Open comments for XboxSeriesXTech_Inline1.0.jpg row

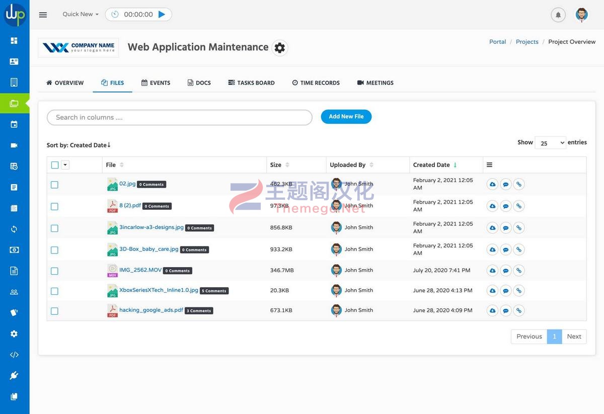[x=506, y=291]
